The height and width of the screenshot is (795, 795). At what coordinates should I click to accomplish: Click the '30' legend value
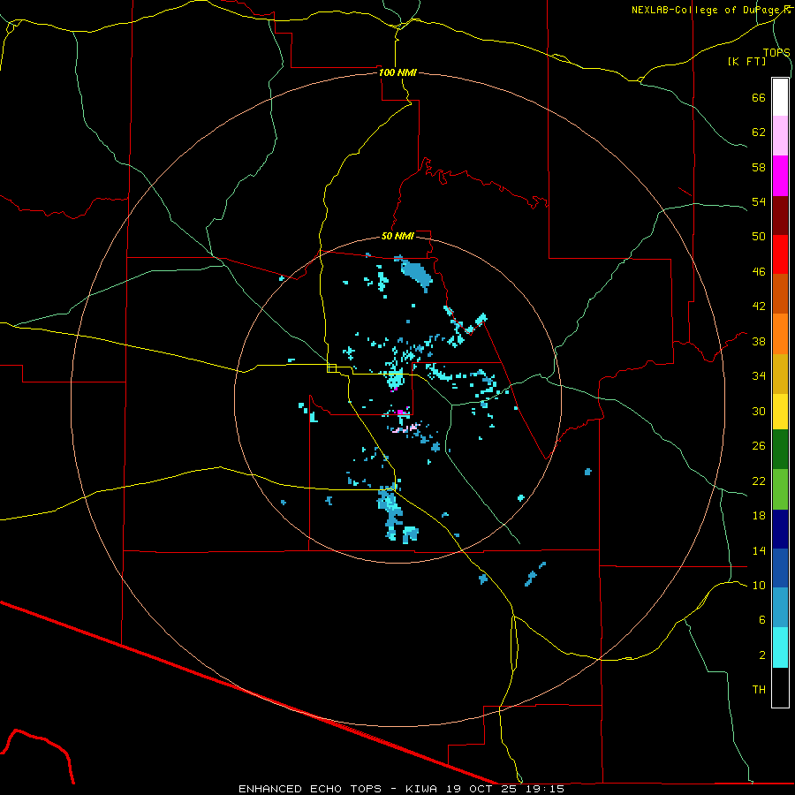click(759, 411)
